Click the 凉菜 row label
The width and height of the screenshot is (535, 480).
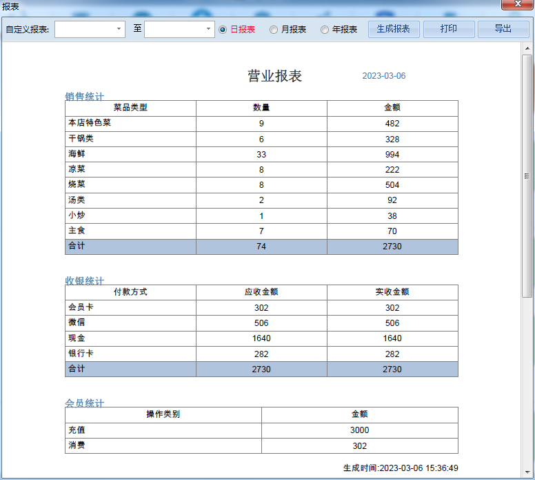[77, 169]
